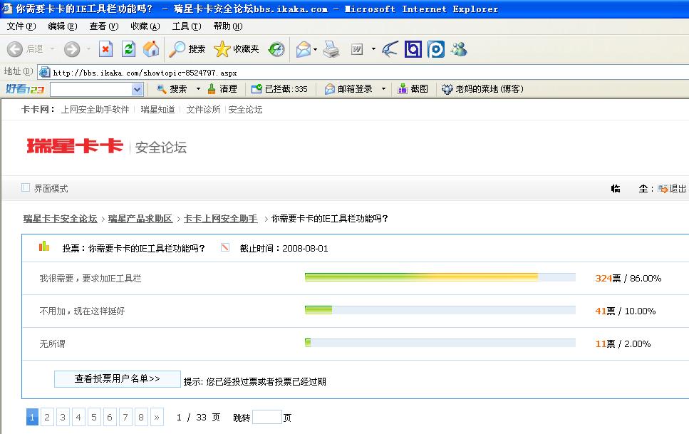Open browsing History clock icon
Screen dimensions: 689x434
click(x=277, y=49)
